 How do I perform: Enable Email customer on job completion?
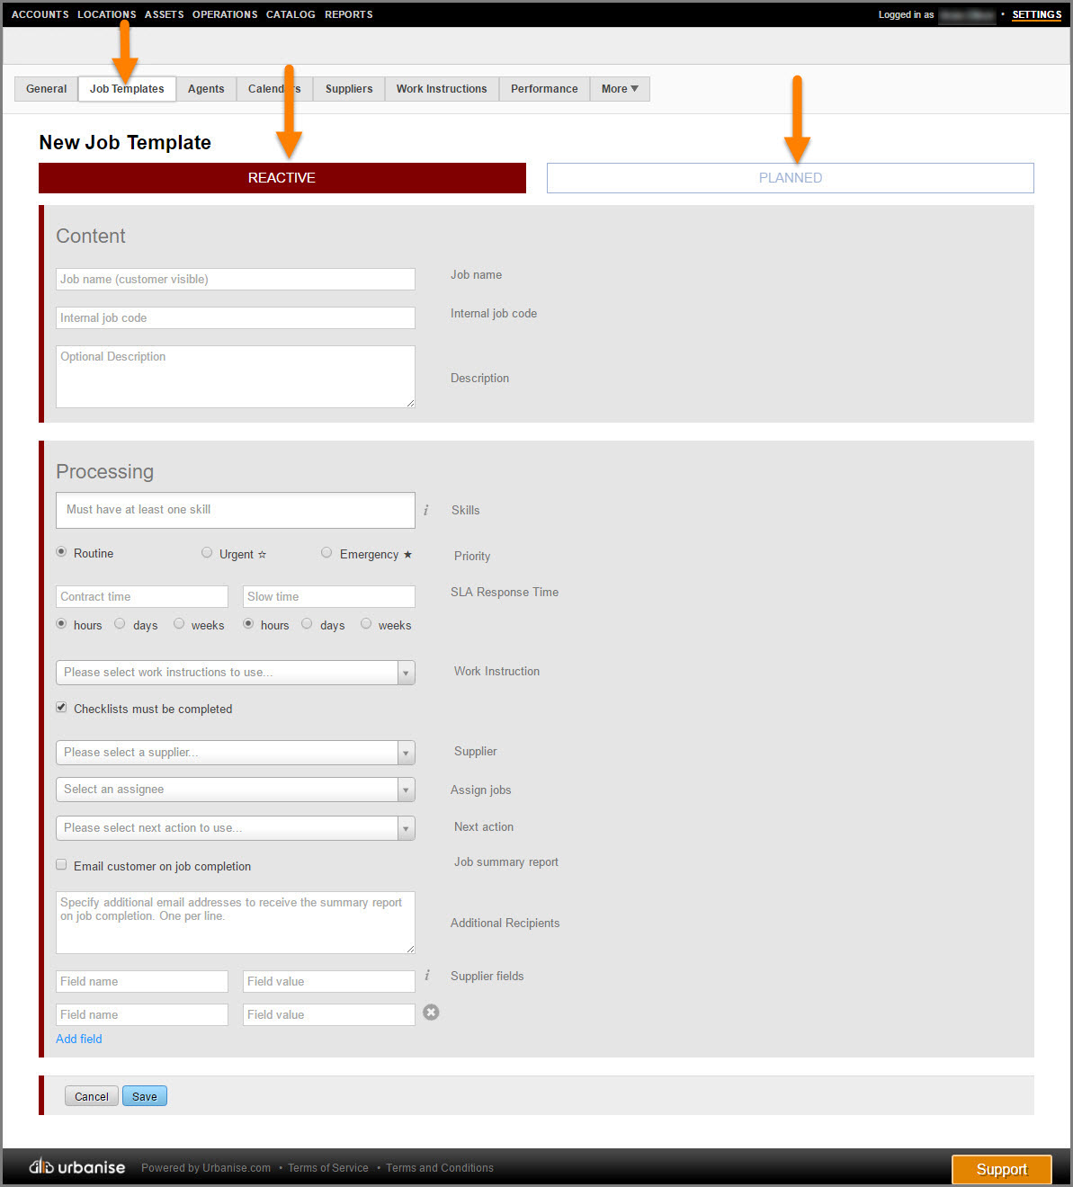[x=61, y=865]
